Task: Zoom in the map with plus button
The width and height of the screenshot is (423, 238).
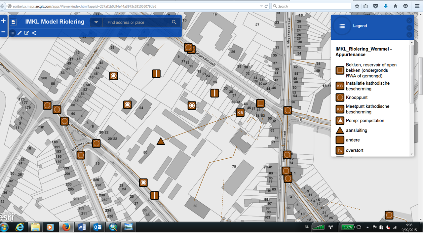Action: coord(3,21)
